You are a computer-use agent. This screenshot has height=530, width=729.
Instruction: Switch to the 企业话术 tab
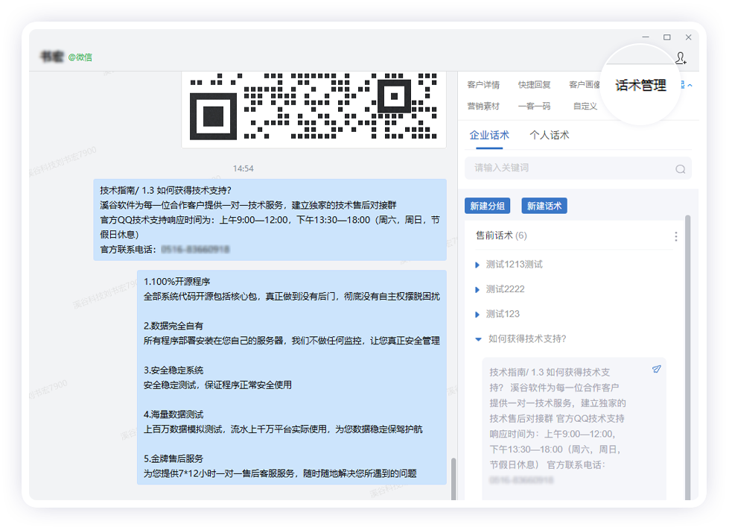click(x=489, y=136)
